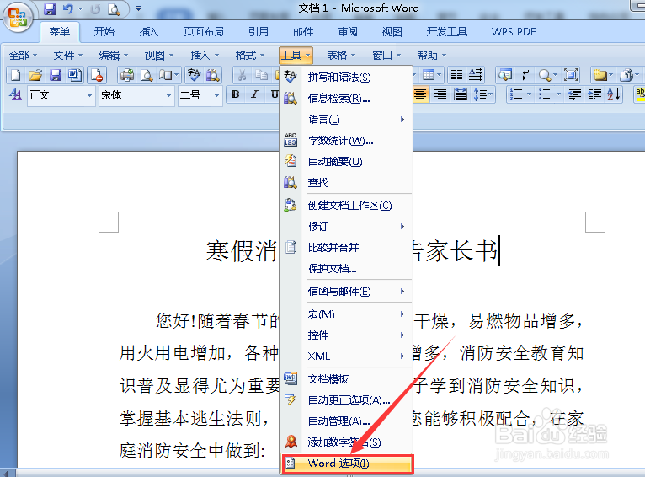Select Word 选项(I) menu entry

[347, 464]
